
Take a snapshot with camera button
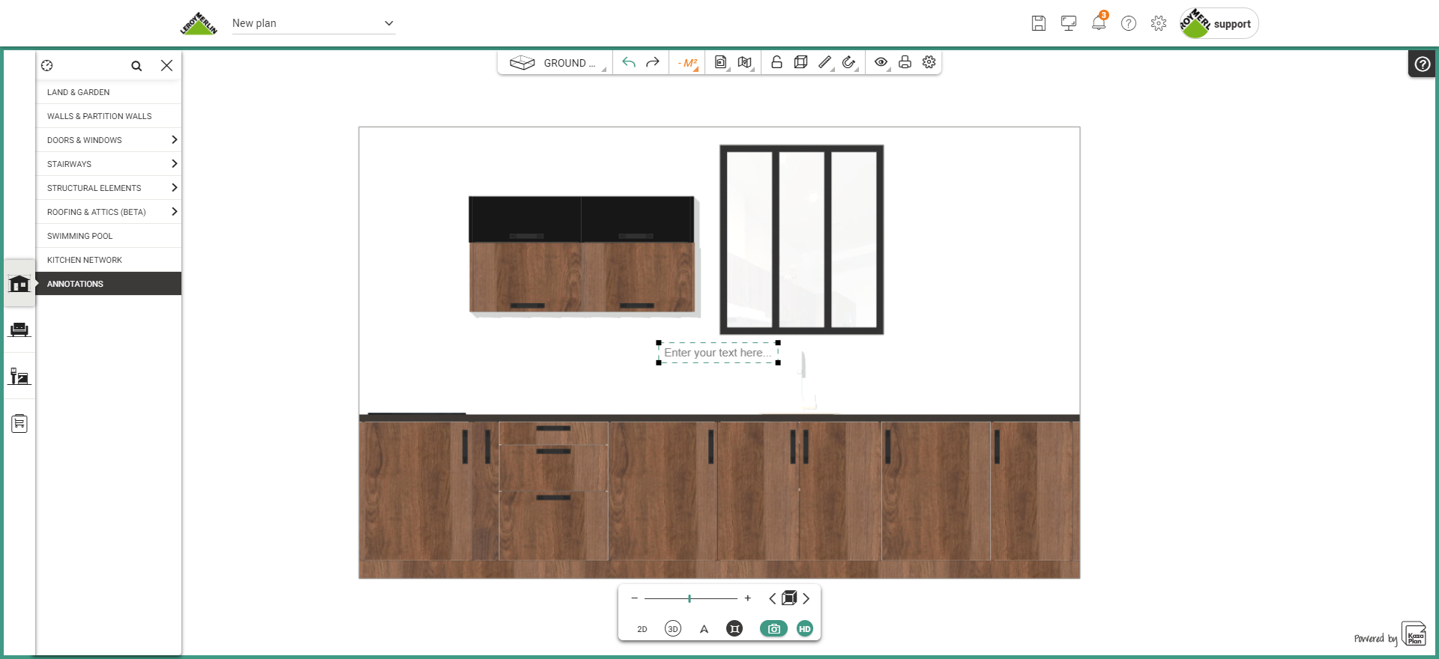(774, 629)
